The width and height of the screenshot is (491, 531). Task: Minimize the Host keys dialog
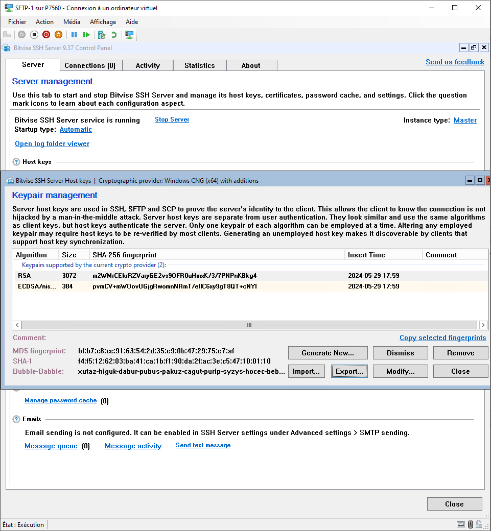pos(470,181)
